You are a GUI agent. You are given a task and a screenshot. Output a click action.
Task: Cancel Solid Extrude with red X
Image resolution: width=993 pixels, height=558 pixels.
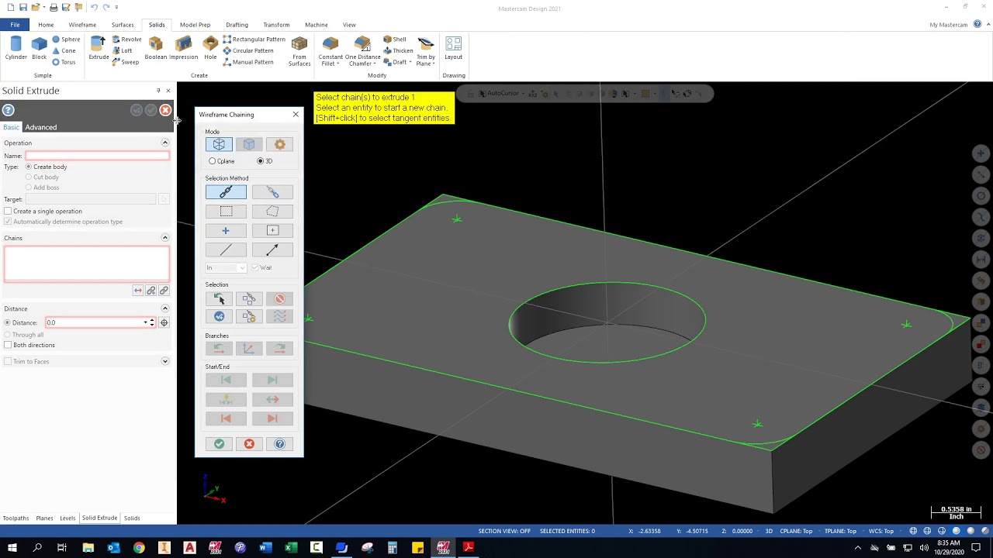[165, 110]
